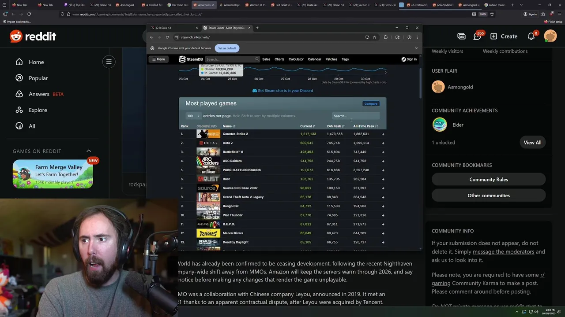
Task: Click the Bongo Cat thumbnail
Action: [208, 206]
